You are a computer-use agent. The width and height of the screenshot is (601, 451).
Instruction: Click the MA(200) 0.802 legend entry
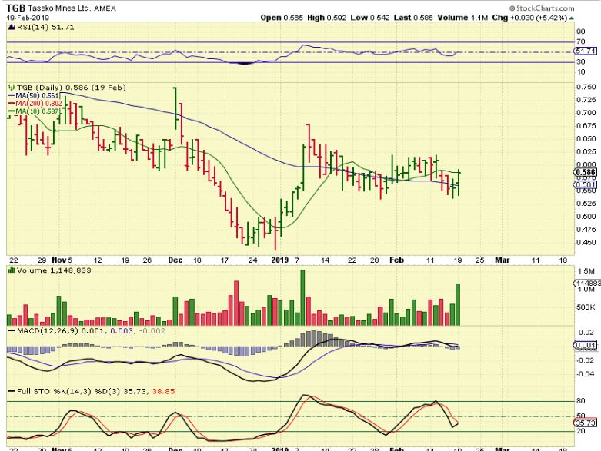tap(35, 103)
